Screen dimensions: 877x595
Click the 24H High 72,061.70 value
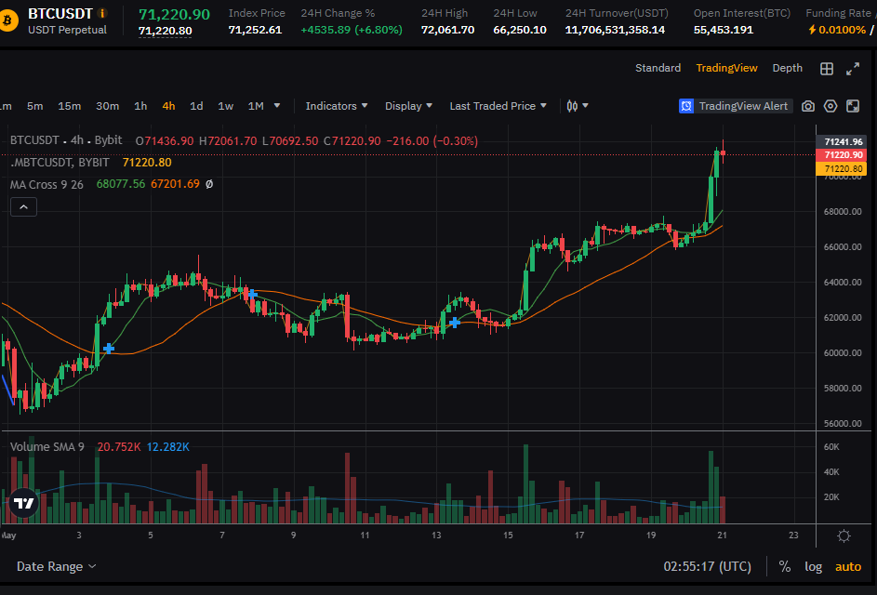pos(447,30)
